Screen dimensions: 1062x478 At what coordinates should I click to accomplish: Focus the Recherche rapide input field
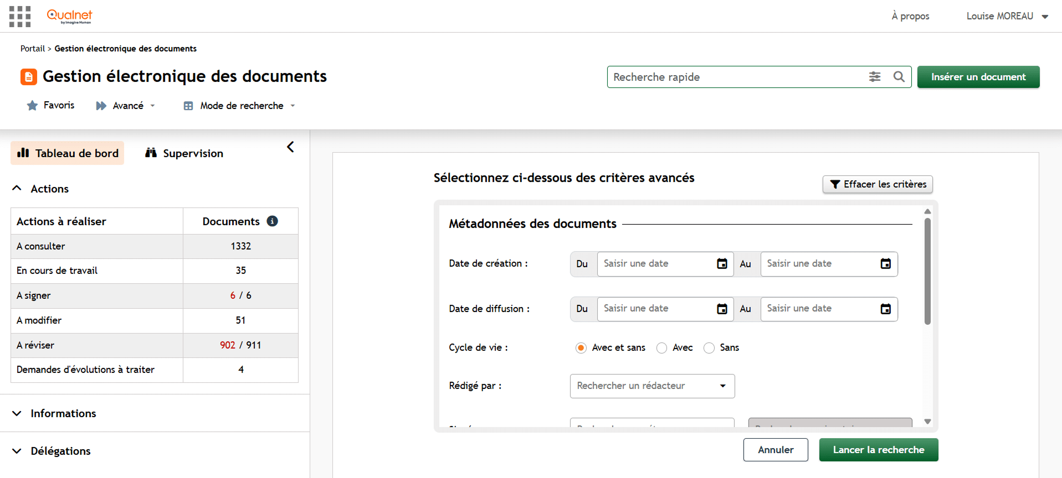[x=737, y=77]
